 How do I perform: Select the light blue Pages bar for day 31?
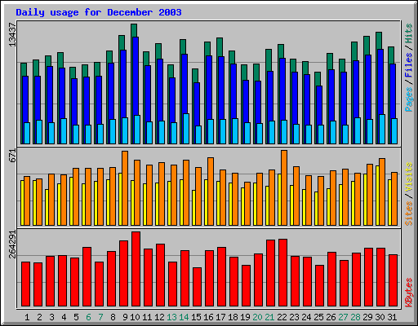coord(394,131)
